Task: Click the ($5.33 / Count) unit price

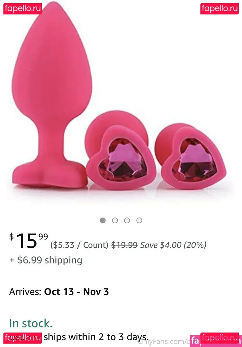Action: point(79,245)
